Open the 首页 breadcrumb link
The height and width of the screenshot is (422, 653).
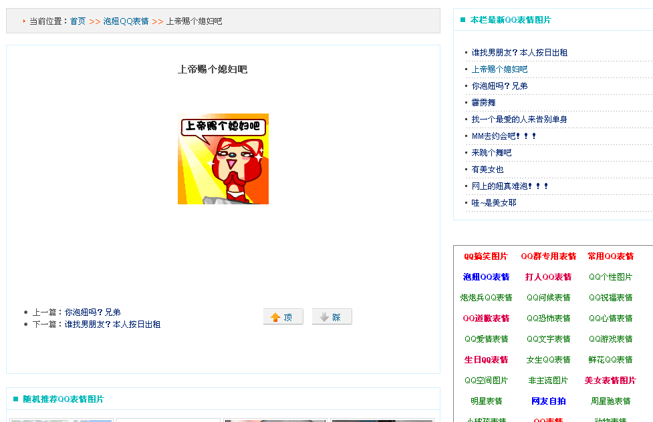78,21
